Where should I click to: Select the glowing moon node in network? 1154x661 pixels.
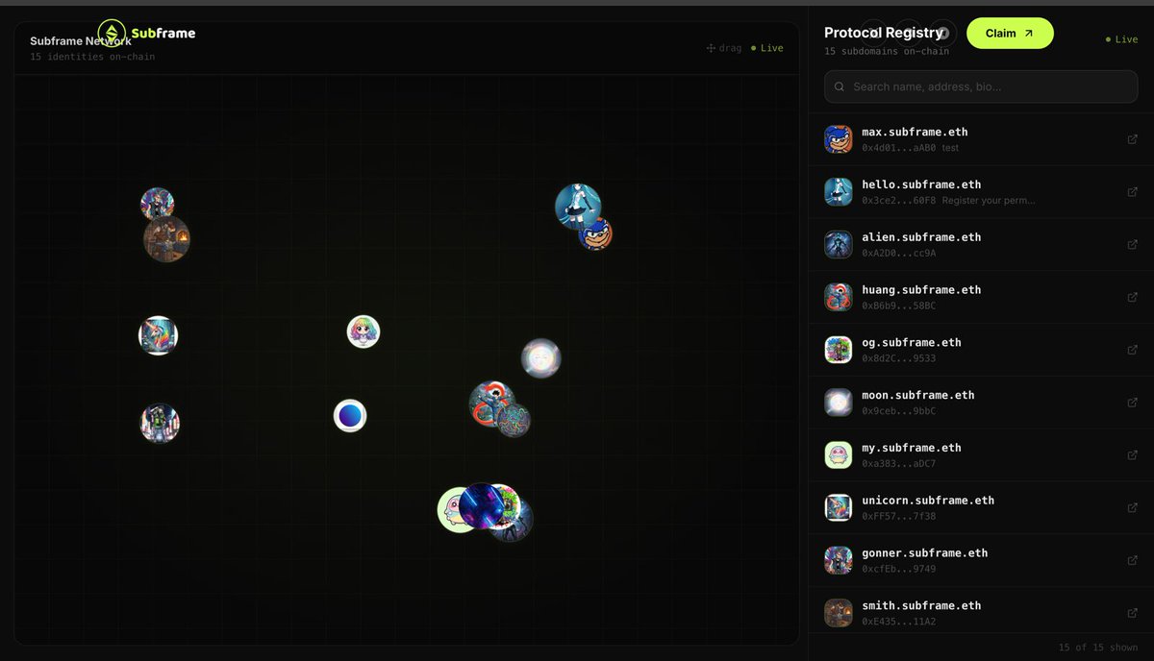coord(541,358)
